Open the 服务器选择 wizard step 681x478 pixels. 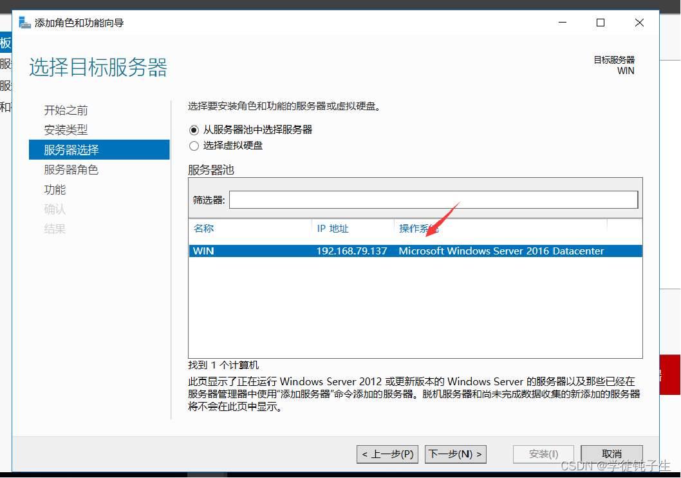[99, 150]
